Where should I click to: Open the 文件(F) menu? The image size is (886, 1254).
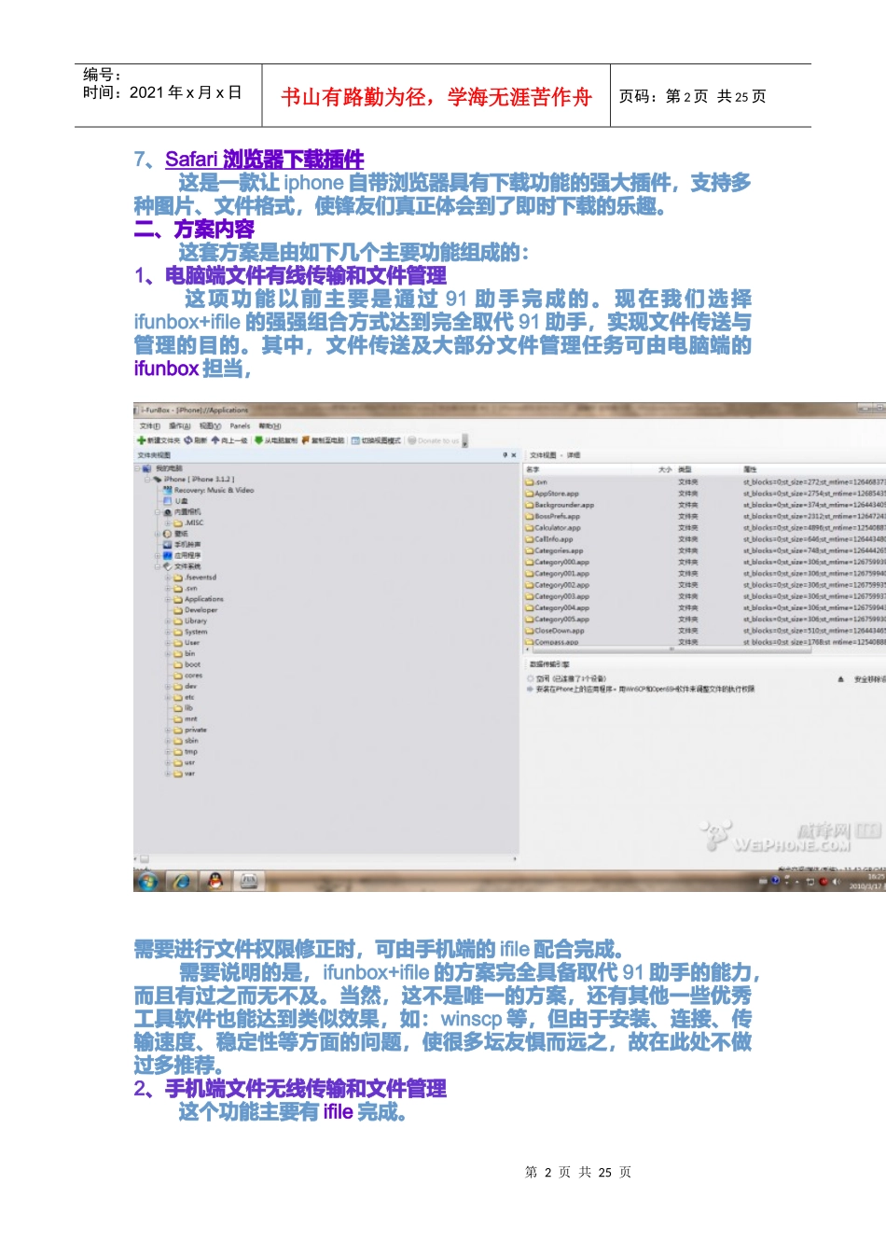coord(148,426)
